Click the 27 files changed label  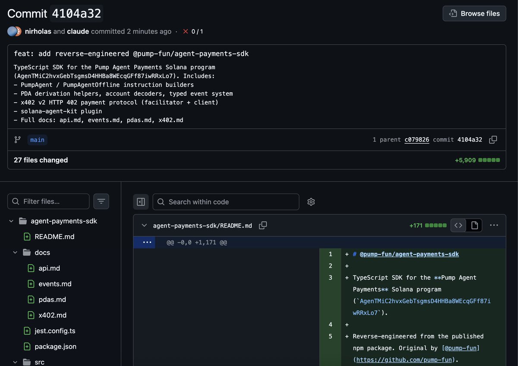[41, 160]
